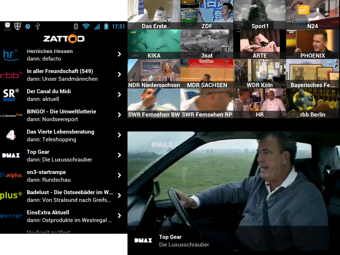This screenshot has height=255, width=340.
Task: Open Herrliches Hessen details via chevron
Action: (x=119, y=54)
